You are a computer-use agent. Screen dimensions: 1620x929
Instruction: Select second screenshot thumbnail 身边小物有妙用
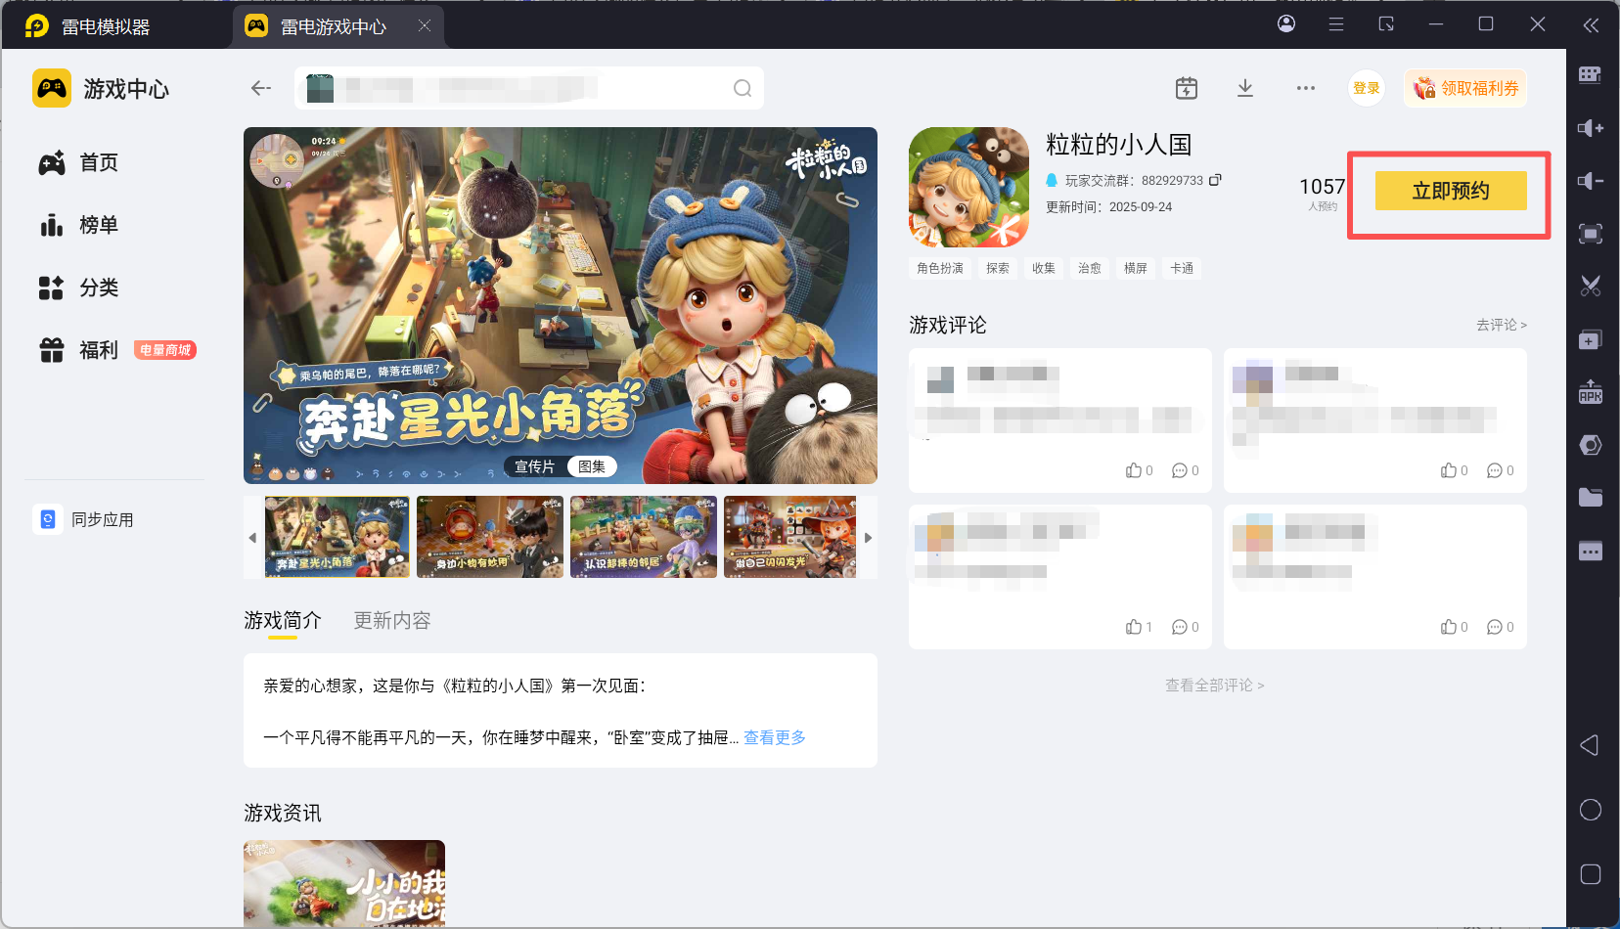pyautogui.click(x=489, y=537)
